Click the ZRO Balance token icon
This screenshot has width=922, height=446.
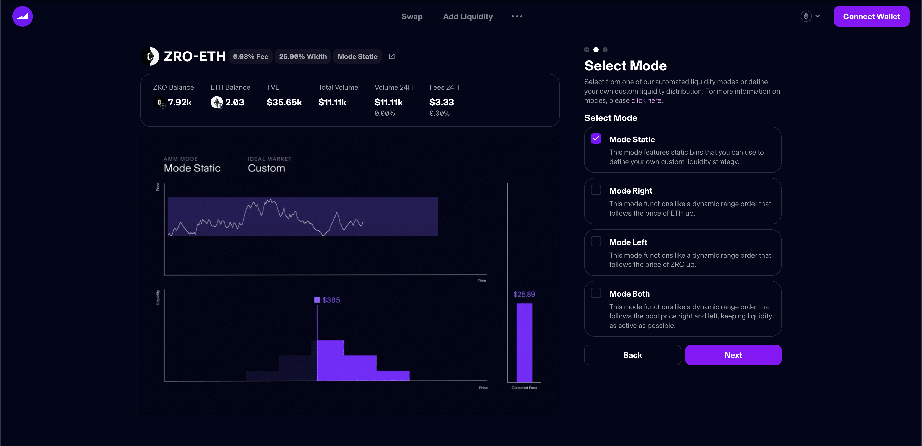point(159,103)
